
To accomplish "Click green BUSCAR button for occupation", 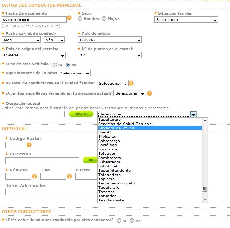I will (x=81, y=114).
